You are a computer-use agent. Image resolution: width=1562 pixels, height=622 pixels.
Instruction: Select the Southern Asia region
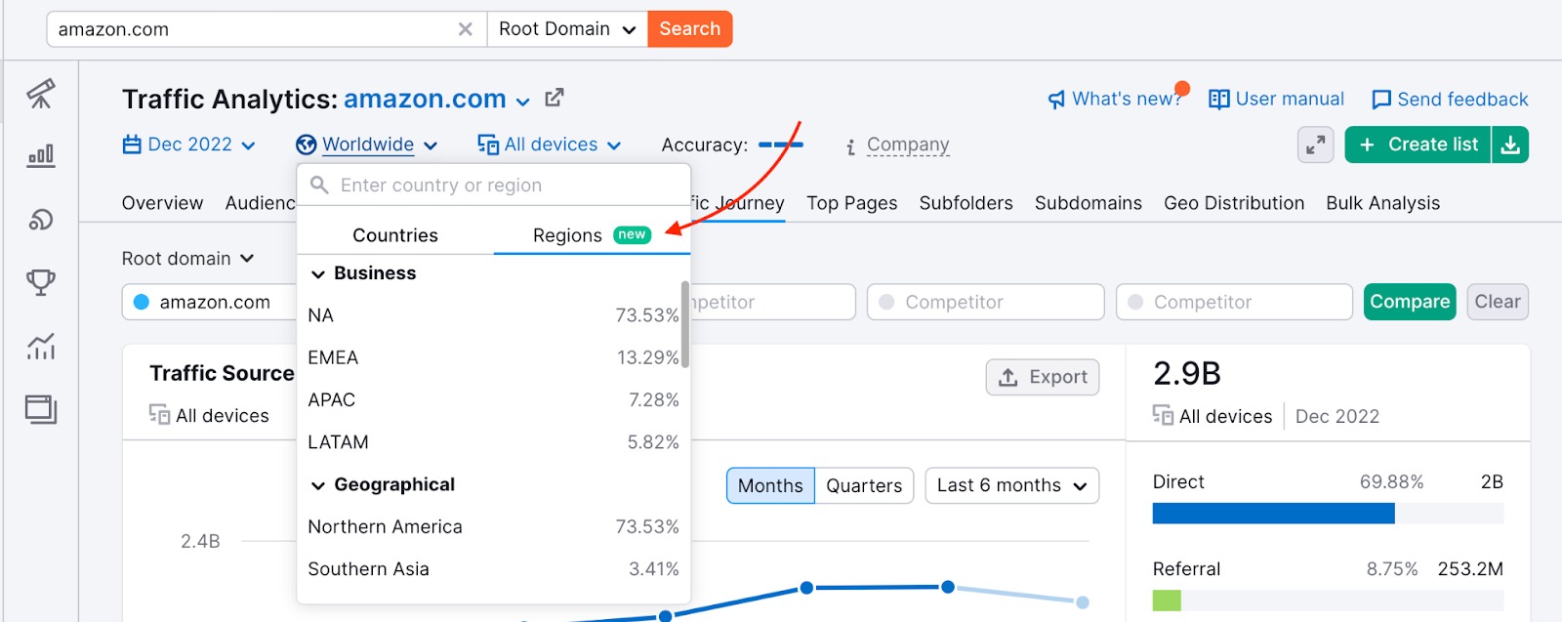click(493, 568)
